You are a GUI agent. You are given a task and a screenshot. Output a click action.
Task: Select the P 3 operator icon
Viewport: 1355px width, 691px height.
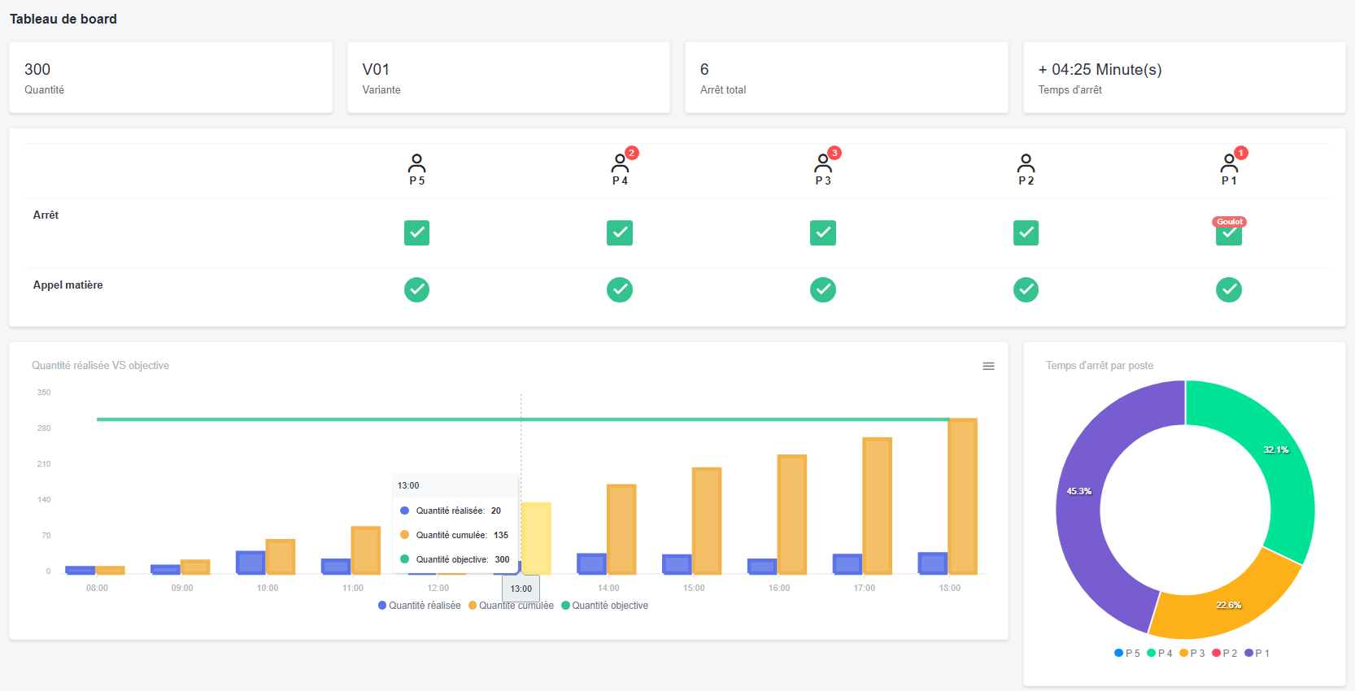pyautogui.click(x=822, y=163)
